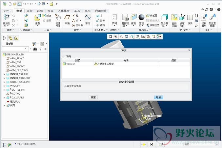Click the Appearance gallery sphere icon
Screen dimensions: 222x148
tap(141, 17)
